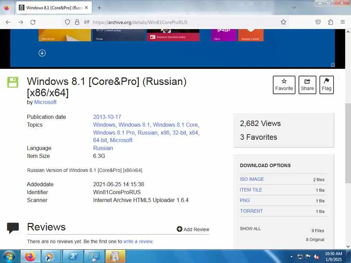Open write a review link
Image resolution: width=351 pixels, height=263 pixels.
(138, 241)
